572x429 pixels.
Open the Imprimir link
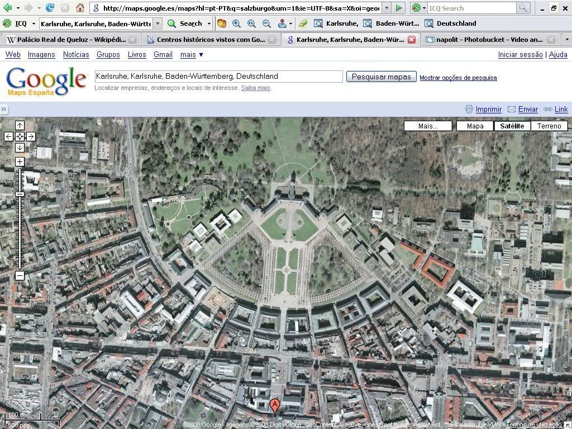[488, 109]
